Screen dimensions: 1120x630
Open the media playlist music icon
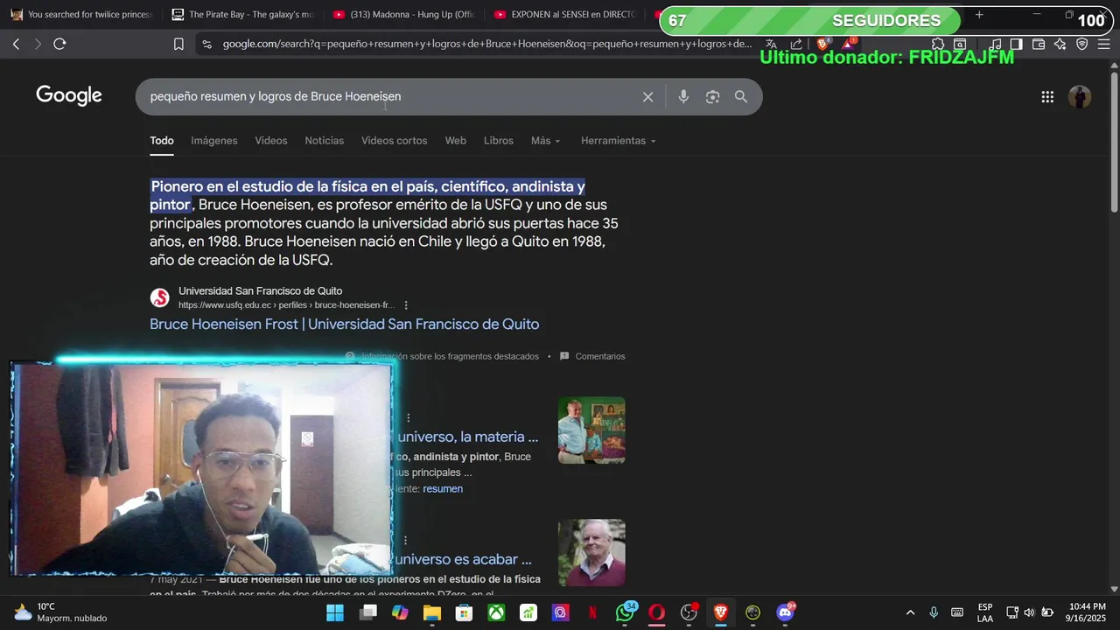pos(995,44)
